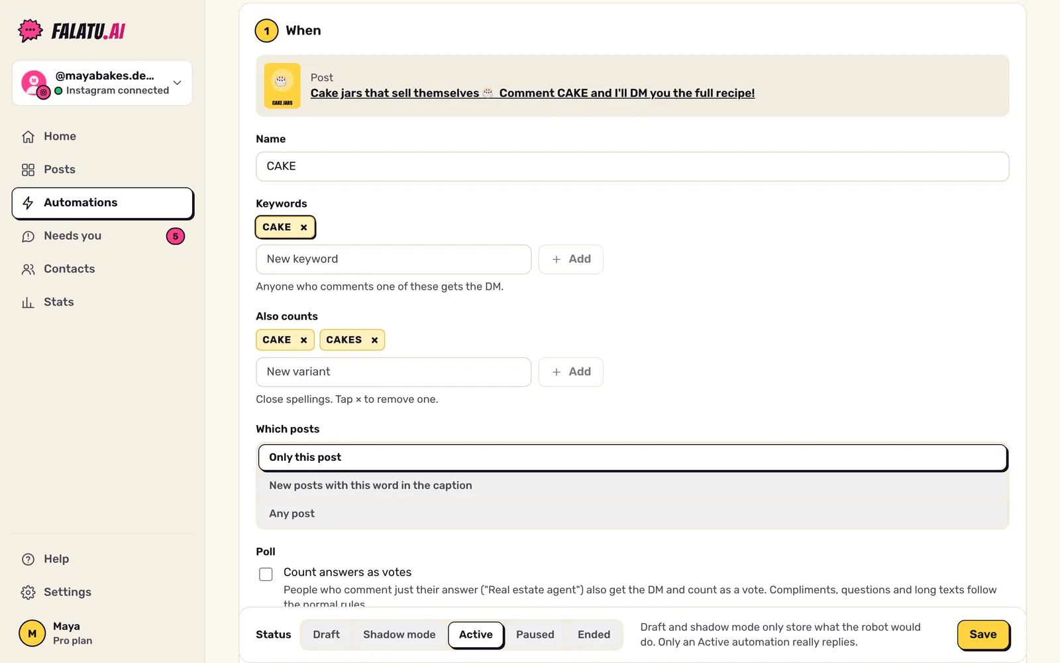This screenshot has height=663, width=1060.
Task: Open Settings in sidebar
Action: [103, 592]
